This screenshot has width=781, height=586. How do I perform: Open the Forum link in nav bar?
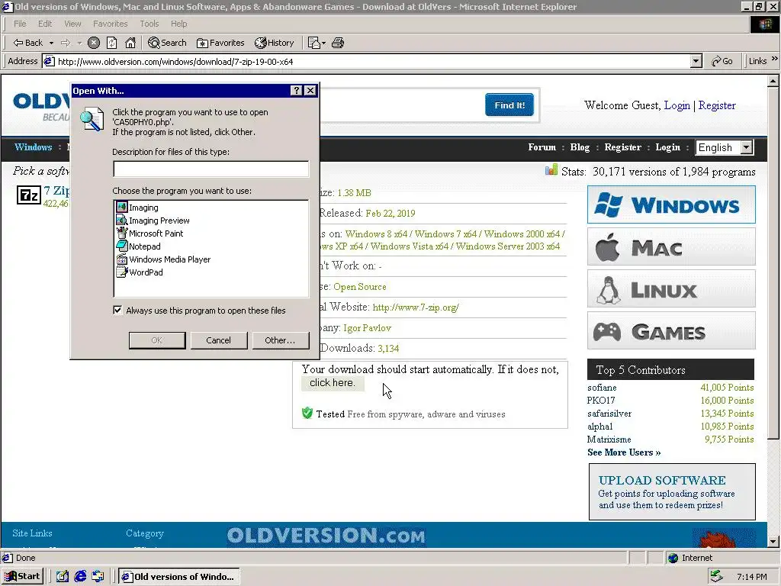coord(542,147)
